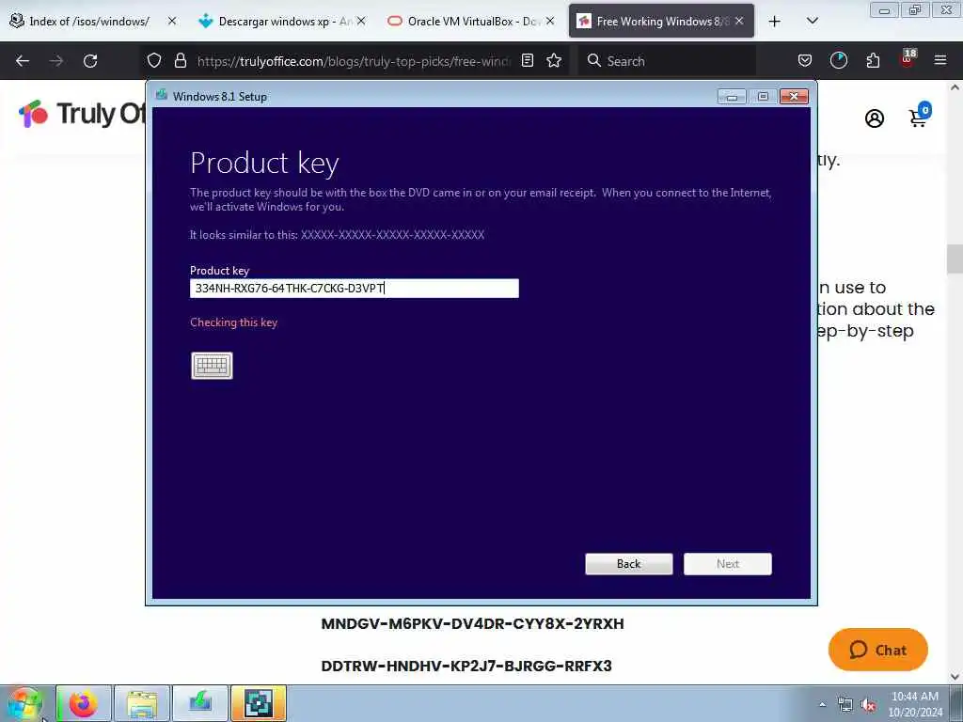The width and height of the screenshot is (963, 722).
Task: Click the Back button in Windows 8.1 Setup
Action: [629, 564]
